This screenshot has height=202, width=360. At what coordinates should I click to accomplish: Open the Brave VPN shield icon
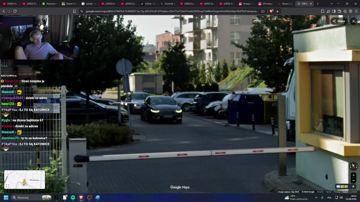point(350,11)
